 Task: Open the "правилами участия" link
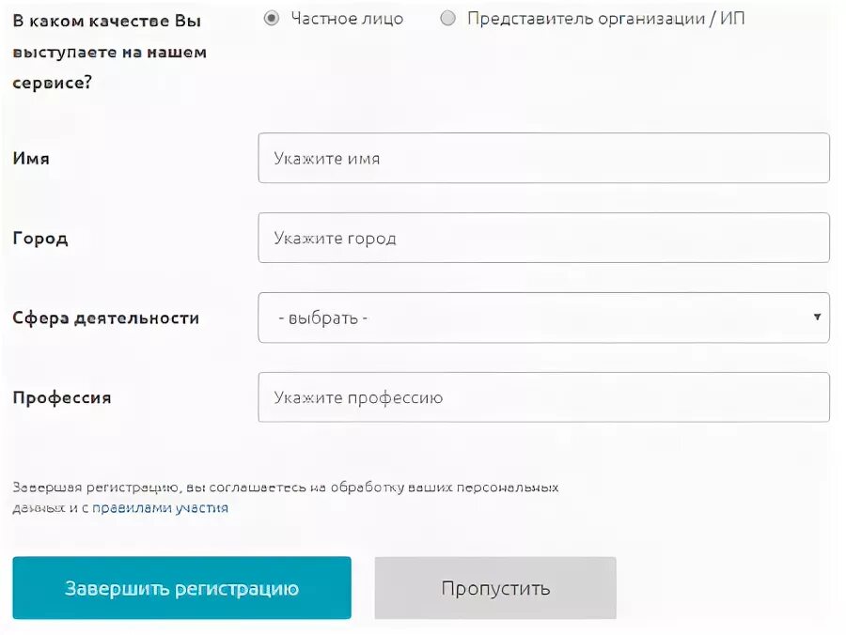point(160,508)
